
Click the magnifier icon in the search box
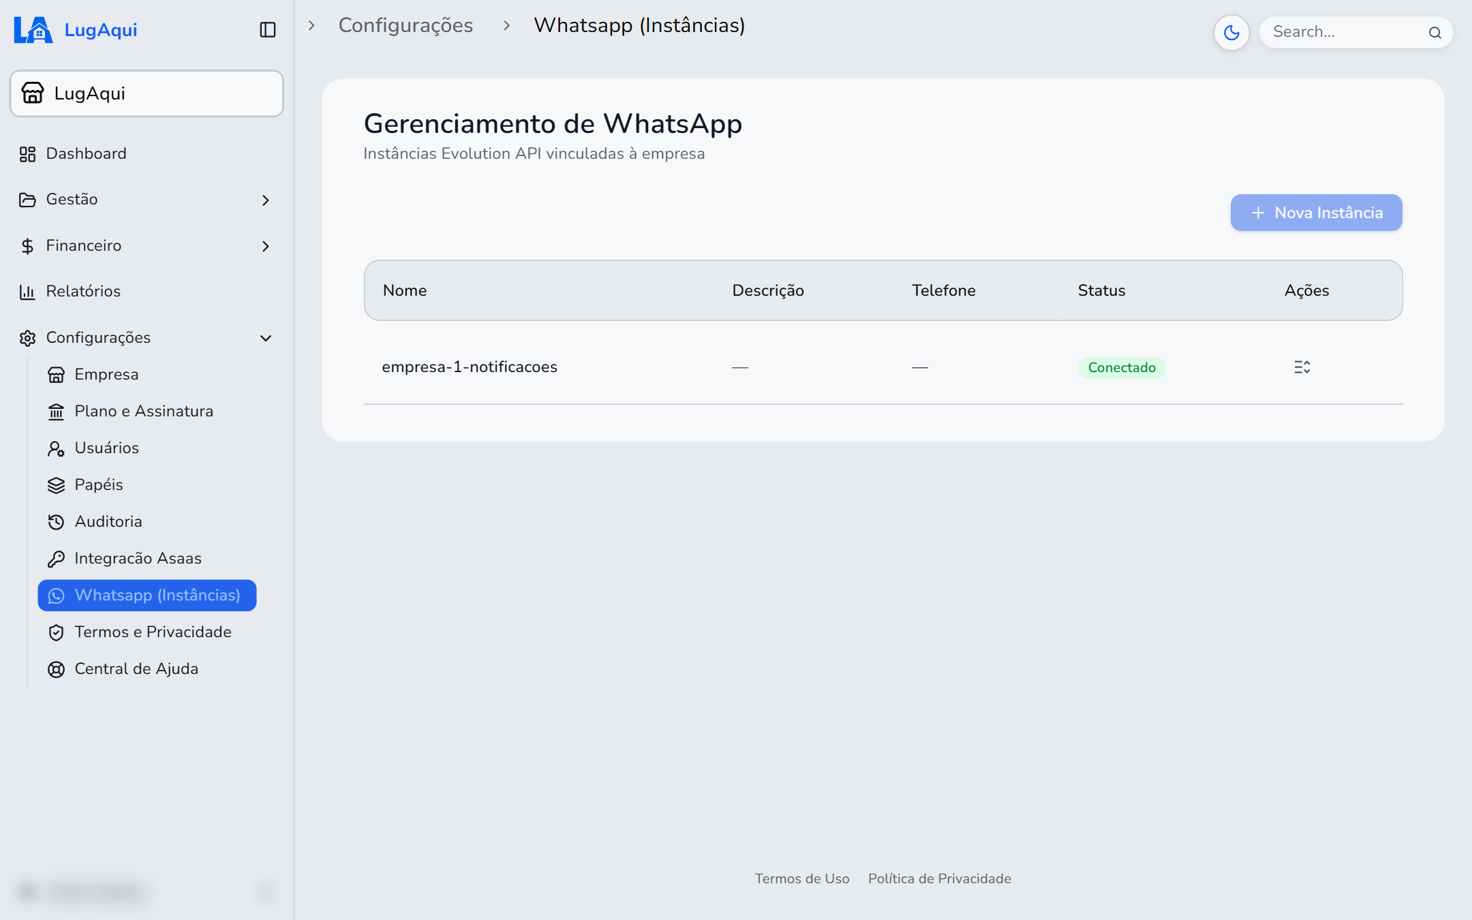(x=1435, y=33)
